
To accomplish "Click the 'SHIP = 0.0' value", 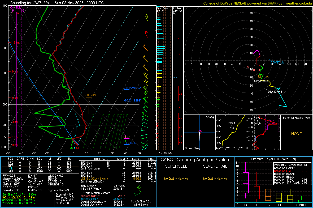I will pyautogui.click(x=62, y=203).
